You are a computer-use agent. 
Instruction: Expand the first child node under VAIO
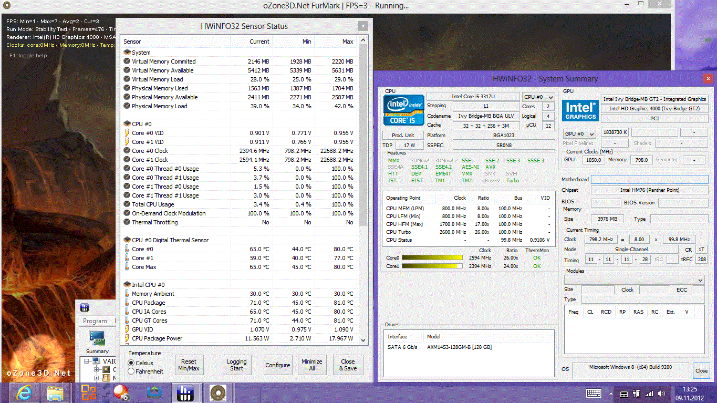pos(97,370)
